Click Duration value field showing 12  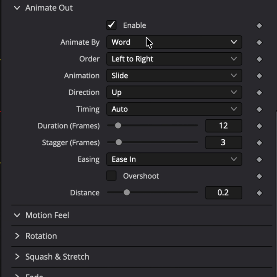(x=224, y=126)
